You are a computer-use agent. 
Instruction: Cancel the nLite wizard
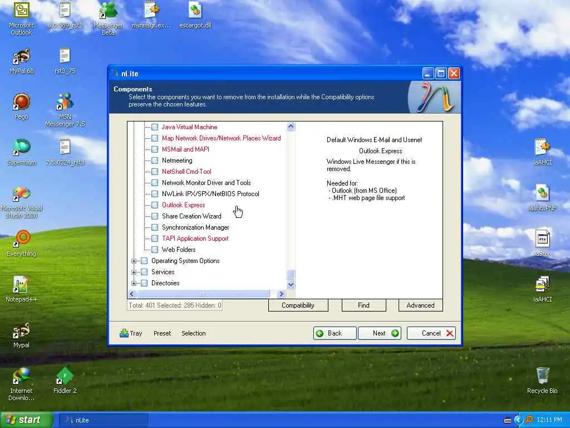point(431,333)
